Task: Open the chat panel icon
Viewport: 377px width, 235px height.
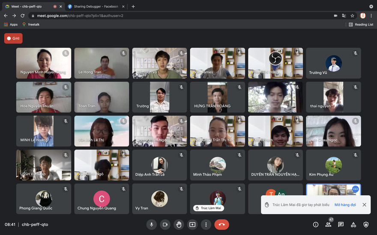Action: point(341,224)
